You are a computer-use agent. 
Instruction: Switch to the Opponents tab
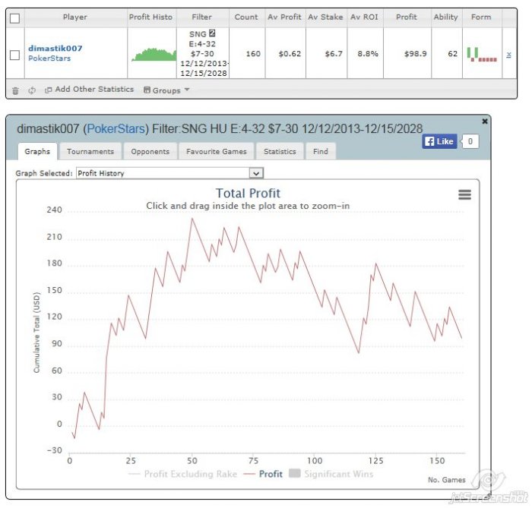pyautogui.click(x=150, y=151)
